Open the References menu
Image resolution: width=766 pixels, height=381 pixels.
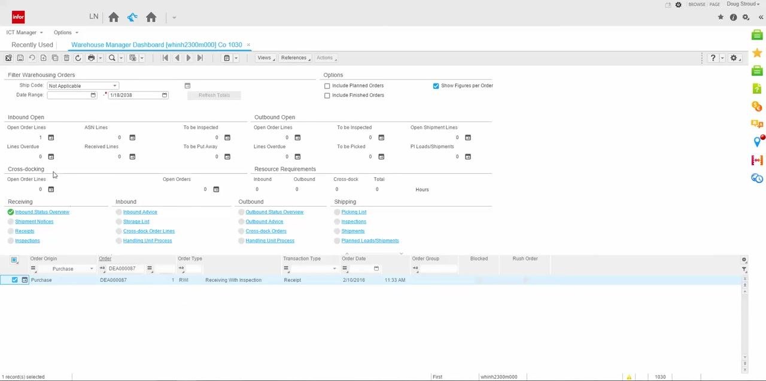point(295,58)
